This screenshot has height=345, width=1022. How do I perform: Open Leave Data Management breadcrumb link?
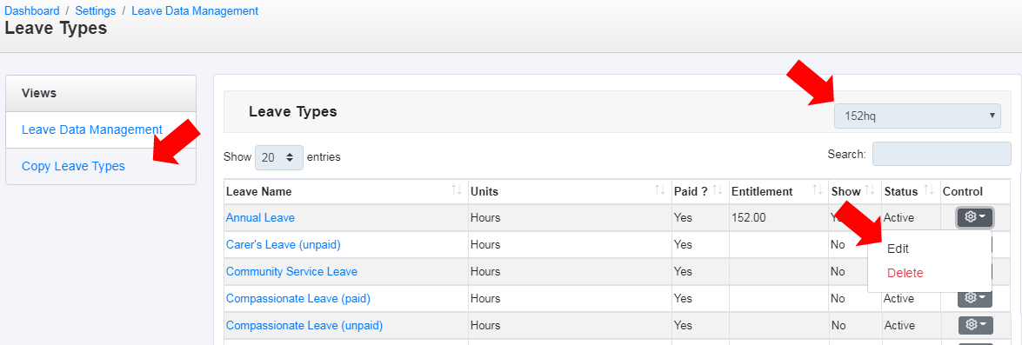click(x=195, y=11)
